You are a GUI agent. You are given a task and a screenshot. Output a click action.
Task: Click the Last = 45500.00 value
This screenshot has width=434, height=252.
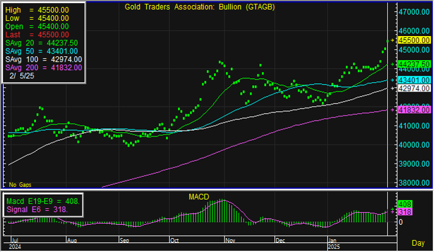tap(37, 35)
